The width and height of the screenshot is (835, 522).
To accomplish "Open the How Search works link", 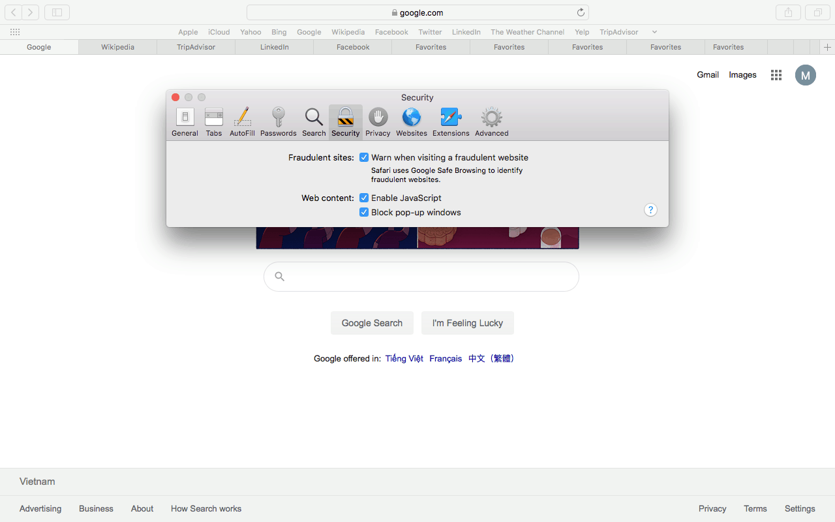I will [206, 508].
